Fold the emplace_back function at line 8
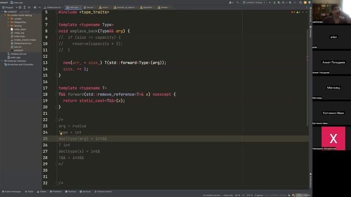This screenshot has height=197, width=351. 56,31
